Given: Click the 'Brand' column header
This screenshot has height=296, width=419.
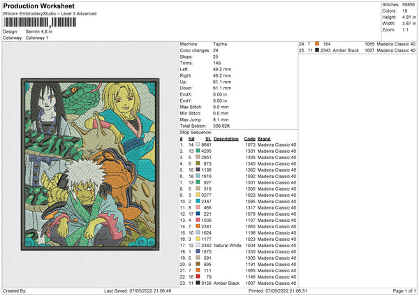Looking at the screenshot, I should coord(264,139).
